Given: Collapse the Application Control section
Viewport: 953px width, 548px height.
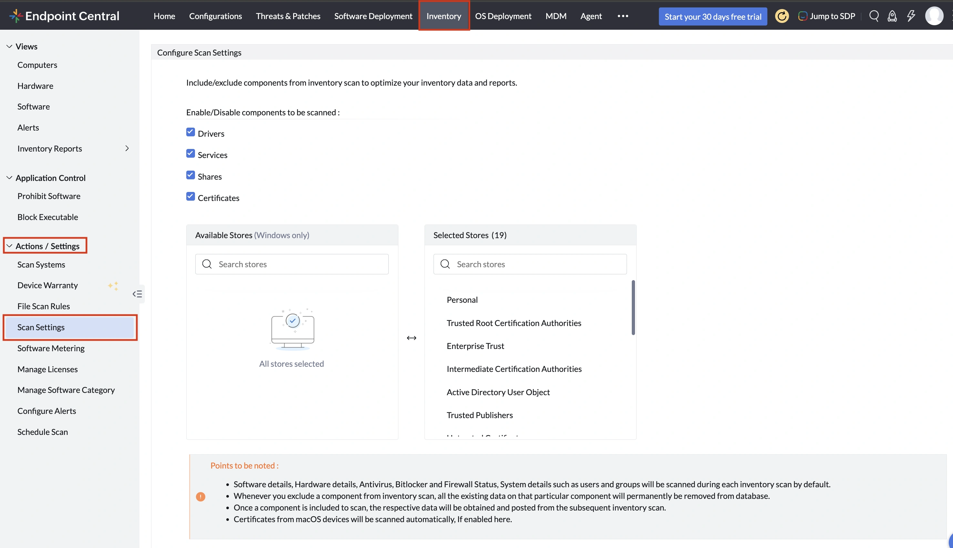Looking at the screenshot, I should (9, 178).
